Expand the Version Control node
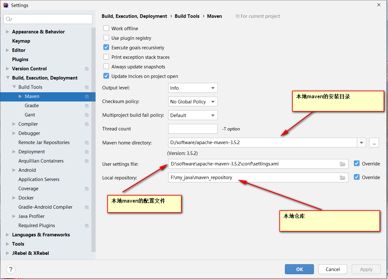388x279 pixels. click(8, 69)
